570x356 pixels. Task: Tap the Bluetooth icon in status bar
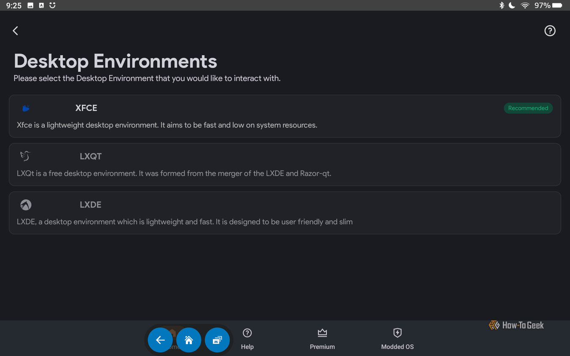(x=502, y=5)
